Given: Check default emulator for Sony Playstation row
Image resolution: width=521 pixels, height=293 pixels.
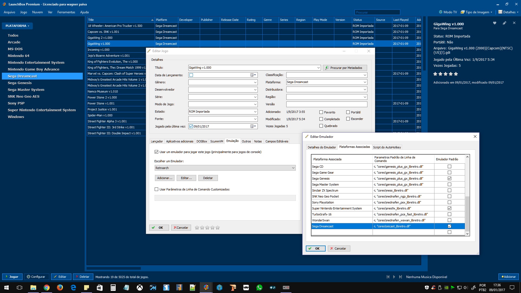Looking at the screenshot, I should click(x=449, y=202).
